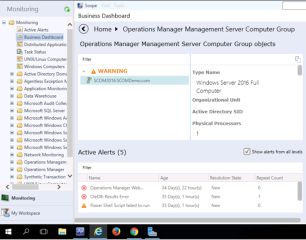This screenshot has width=306, height=240.
Task: Select Active Alerts in navigation tree
Action: click(36, 29)
